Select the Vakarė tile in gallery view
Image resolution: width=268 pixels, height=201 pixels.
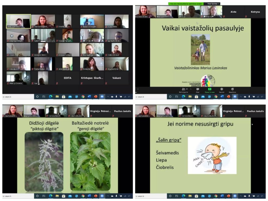tap(116, 78)
